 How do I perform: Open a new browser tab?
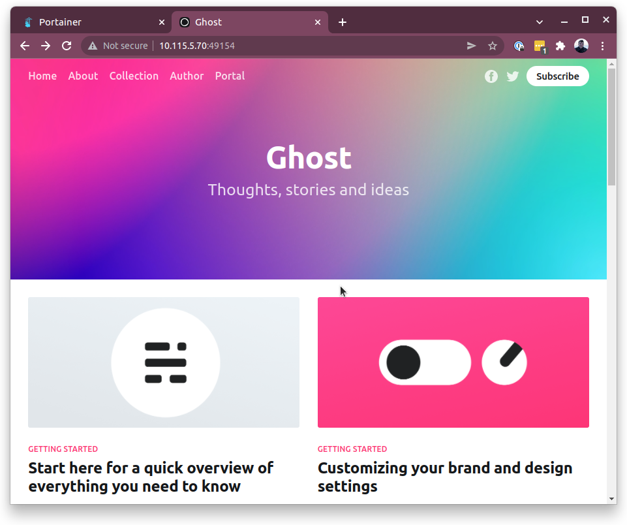point(343,22)
